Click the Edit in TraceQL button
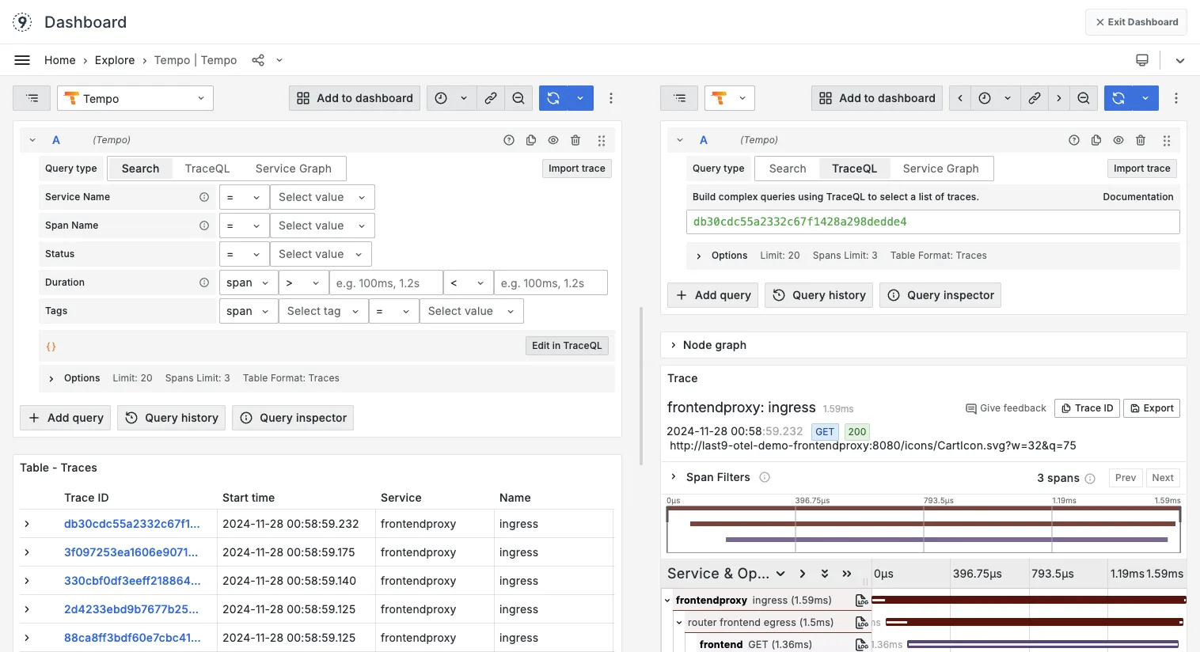 [567, 346]
